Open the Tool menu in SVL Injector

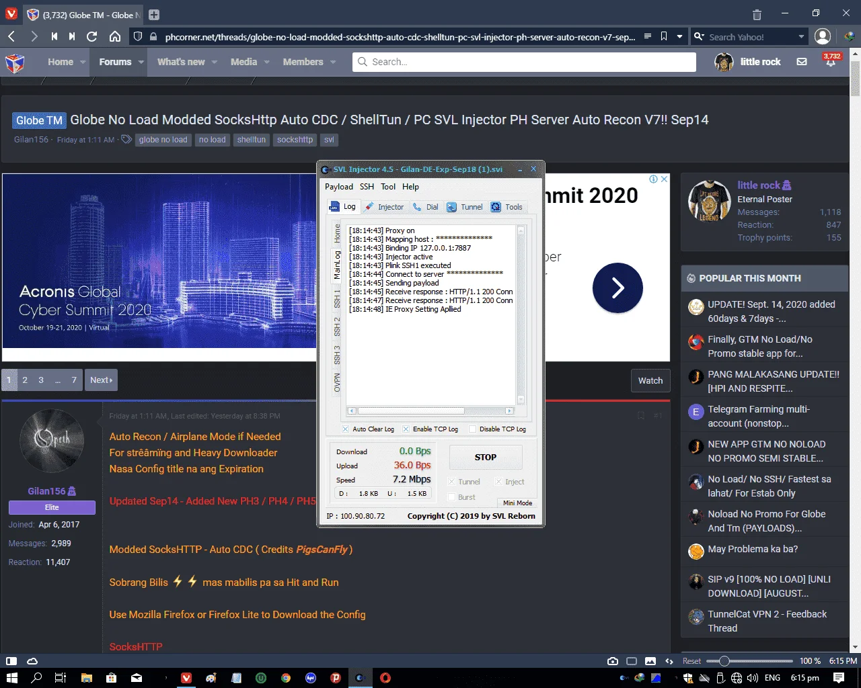[388, 187]
